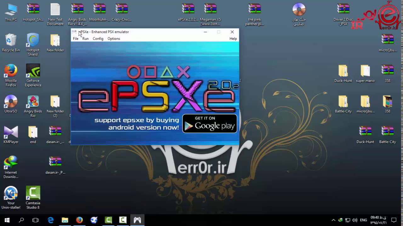Select the KMPlayer shortcut

point(11,134)
